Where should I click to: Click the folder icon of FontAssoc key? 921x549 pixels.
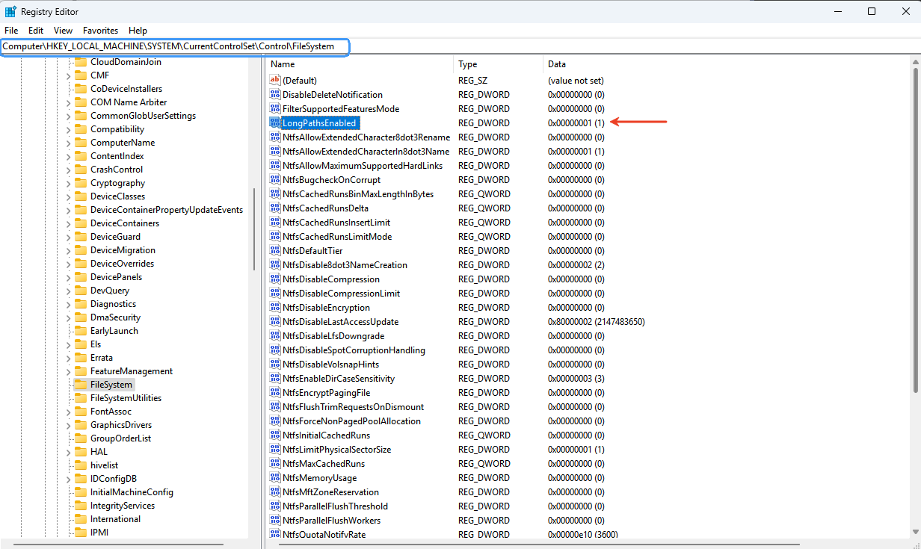[x=80, y=412]
